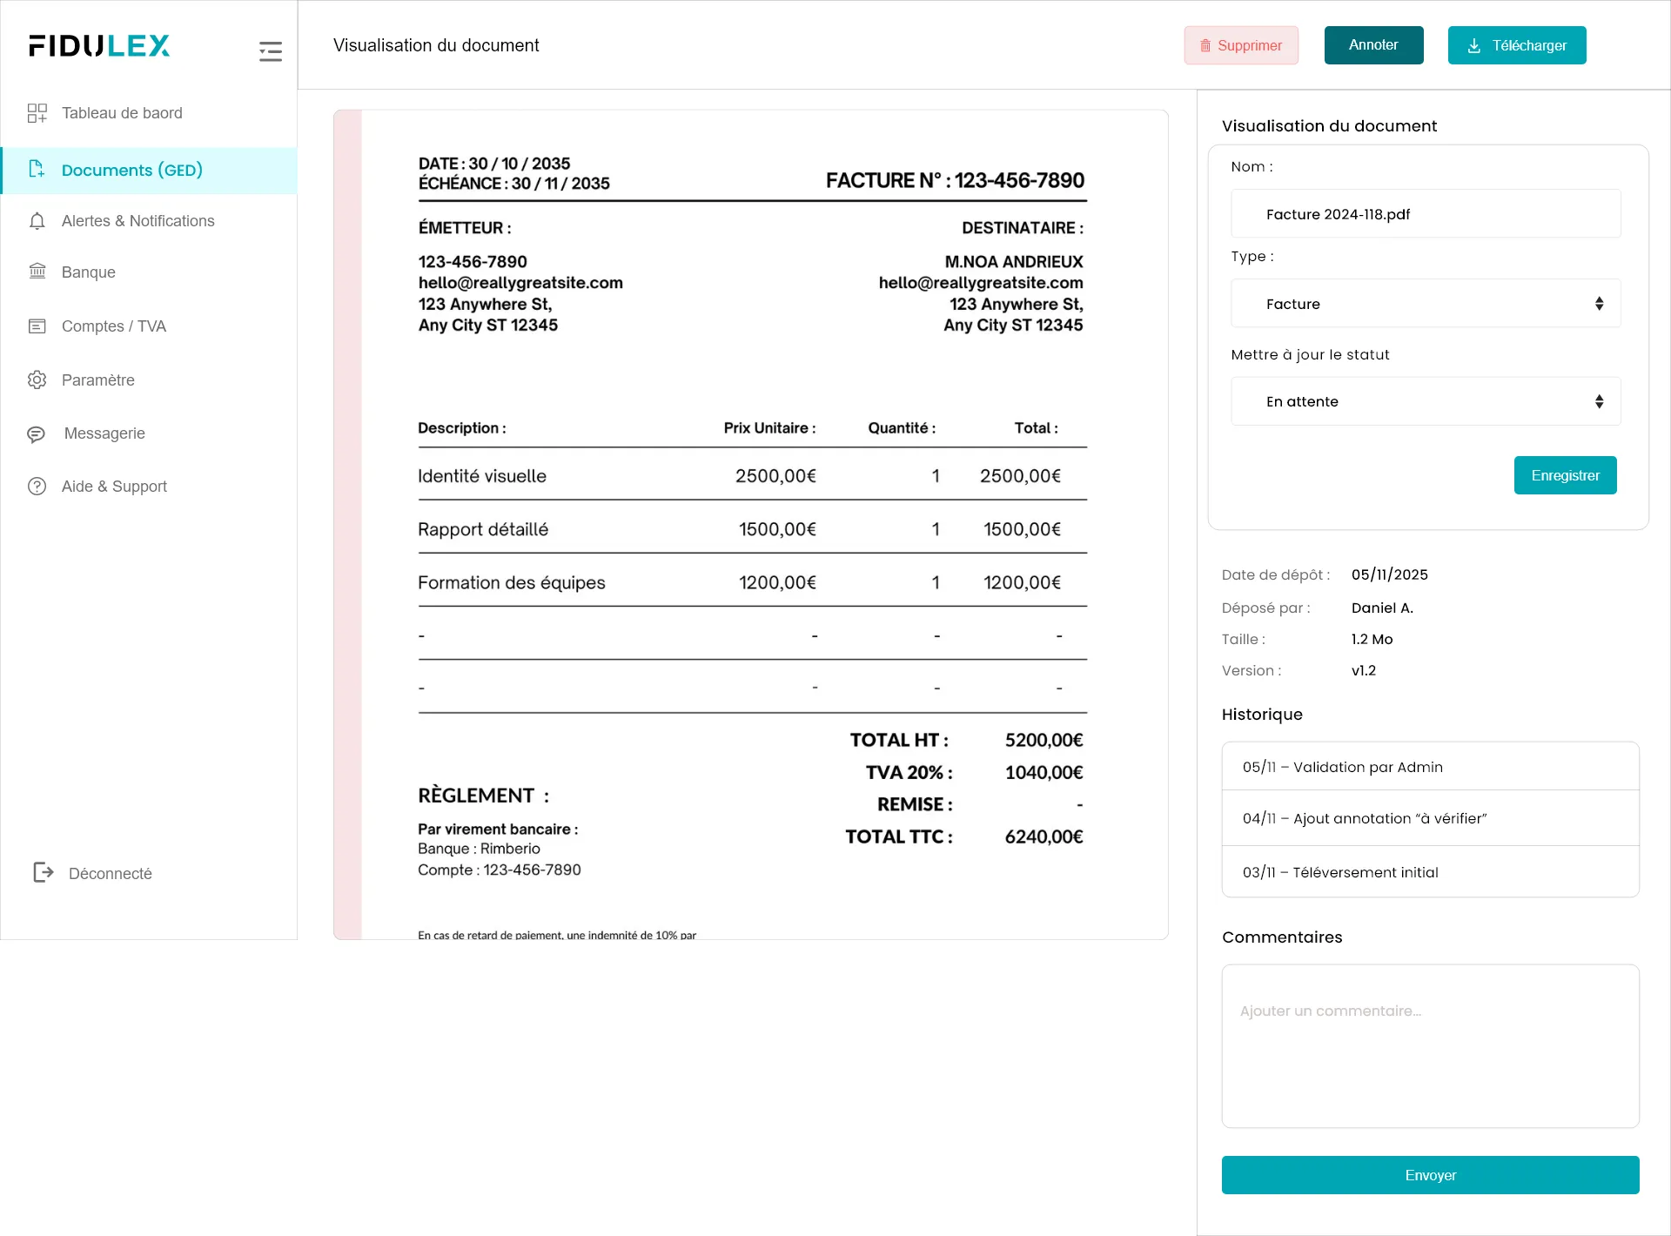Open the status dropdown showing En attente
The height and width of the screenshot is (1236, 1671).
(1425, 401)
